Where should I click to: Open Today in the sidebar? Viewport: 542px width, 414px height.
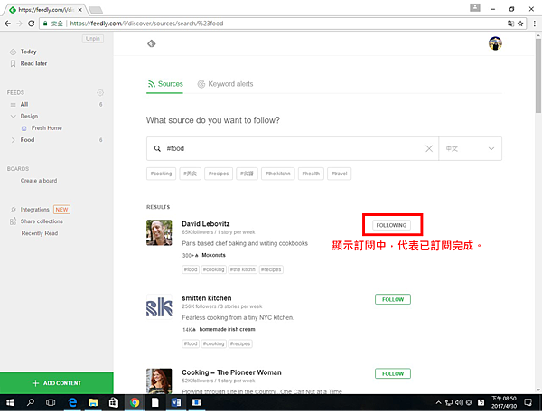click(28, 52)
